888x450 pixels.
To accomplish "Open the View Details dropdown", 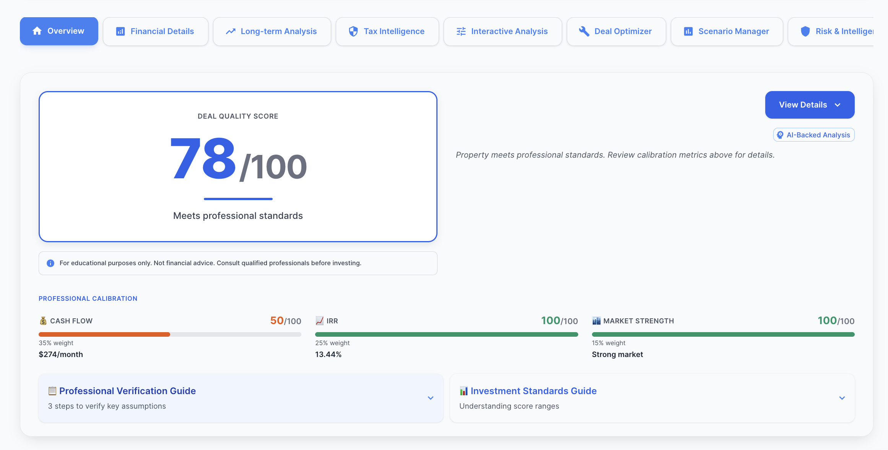I will (810, 105).
